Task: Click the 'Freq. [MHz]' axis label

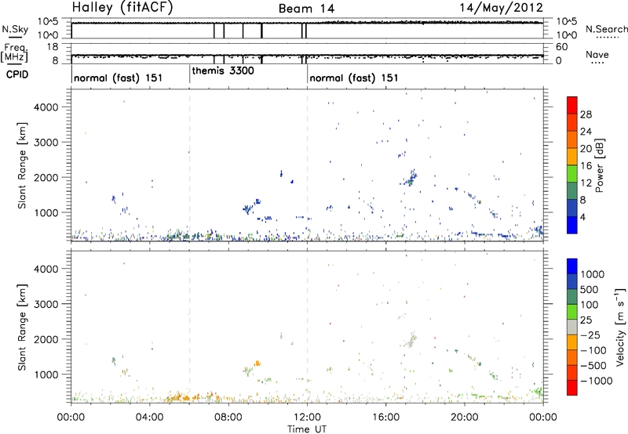Action: [15, 52]
